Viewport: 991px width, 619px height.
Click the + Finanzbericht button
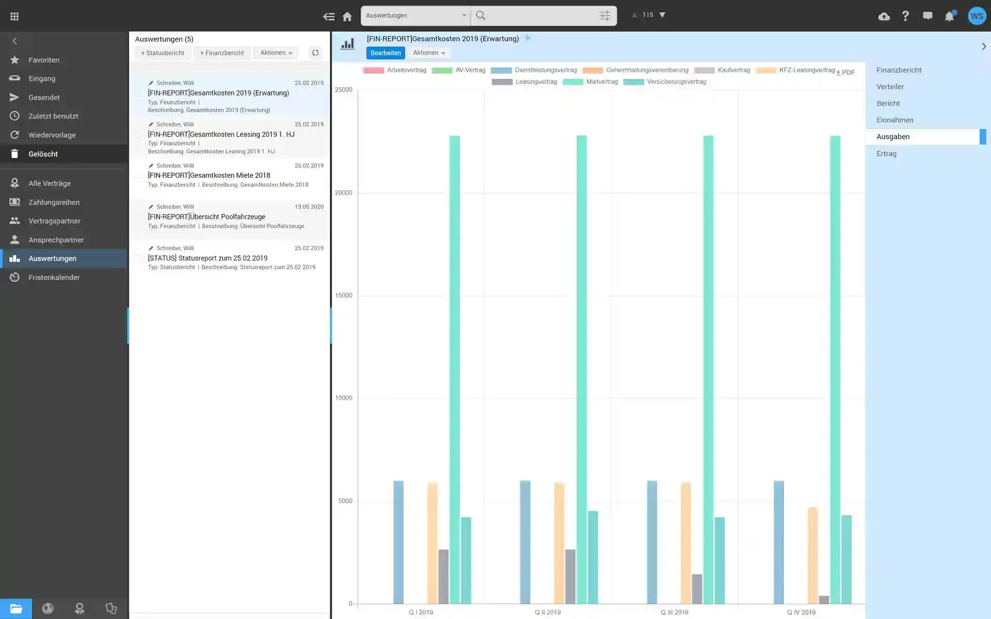pos(222,53)
